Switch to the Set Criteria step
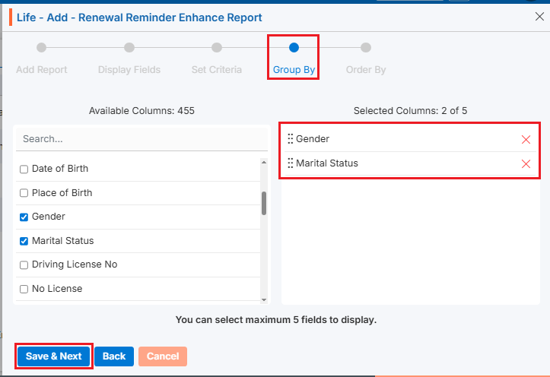This screenshot has height=377, width=550. click(217, 48)
